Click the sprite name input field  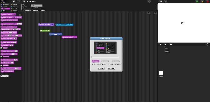(x=36, y=6)
